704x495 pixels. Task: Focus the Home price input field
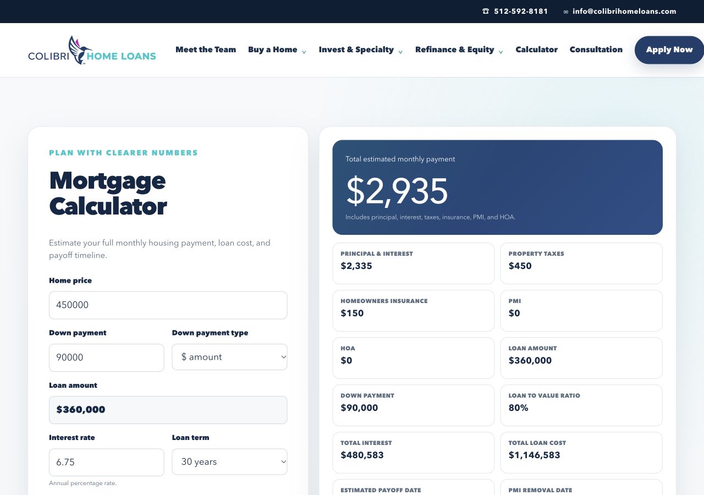[x=168, y=305]
